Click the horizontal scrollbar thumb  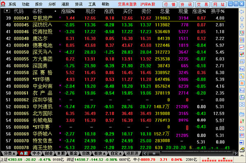coord(154,154)
